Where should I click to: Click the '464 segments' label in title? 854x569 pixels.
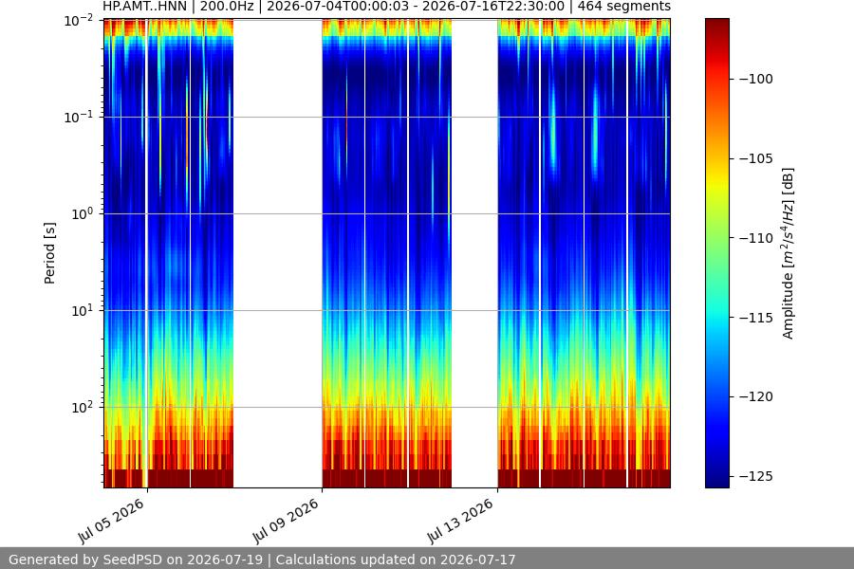click(x=624, y=7)
